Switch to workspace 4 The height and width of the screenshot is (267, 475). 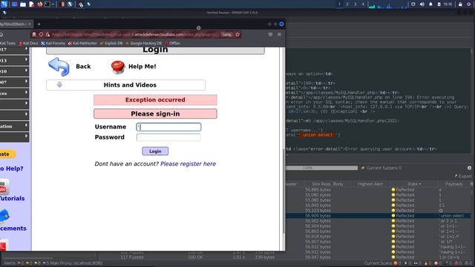click(363, 4)
